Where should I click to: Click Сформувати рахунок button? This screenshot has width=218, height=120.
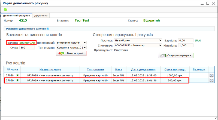pos(176,56)
